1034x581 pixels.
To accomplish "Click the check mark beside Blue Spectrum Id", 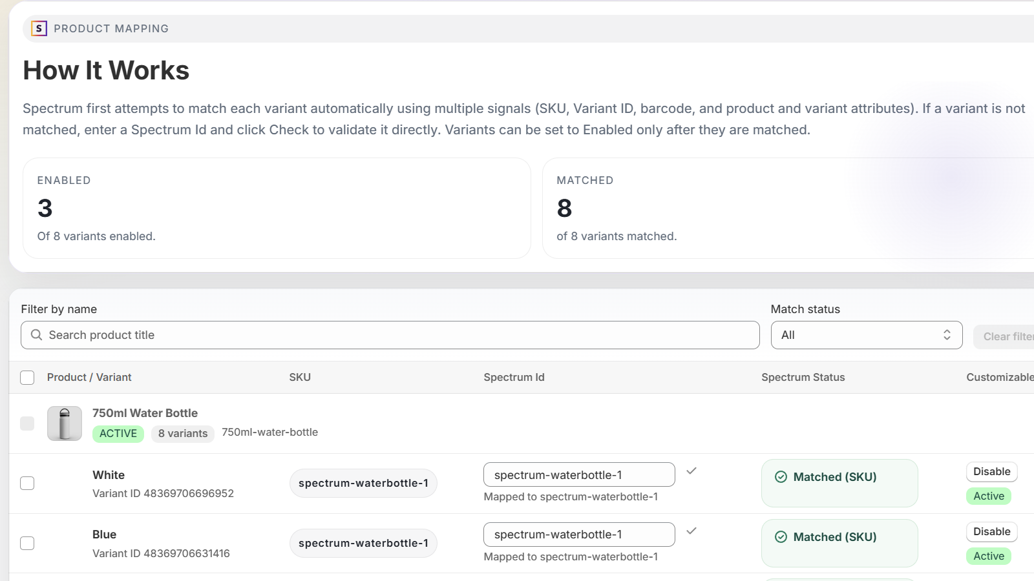I will pos(691,531).
